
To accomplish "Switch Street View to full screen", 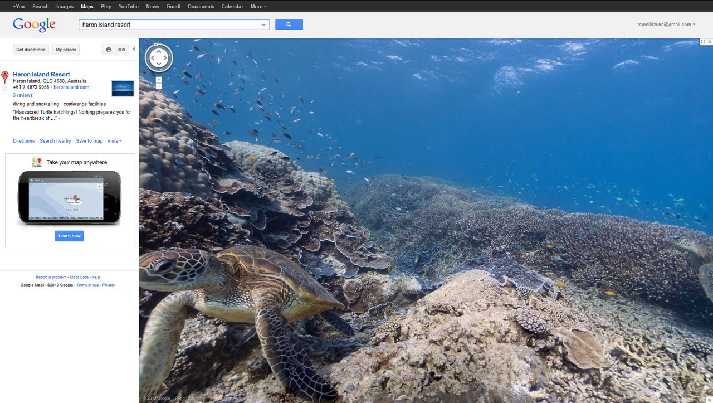I will pos(703,42).
